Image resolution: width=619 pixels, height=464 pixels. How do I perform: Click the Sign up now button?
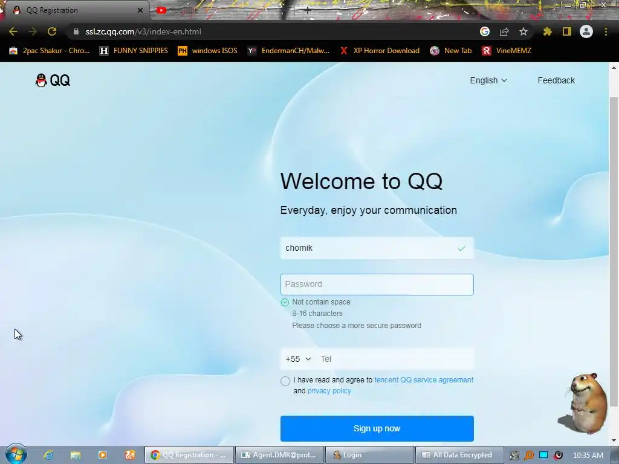[x=377, y=428]
